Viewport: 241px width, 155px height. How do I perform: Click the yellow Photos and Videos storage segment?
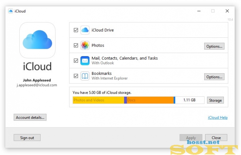coord(98,100)
